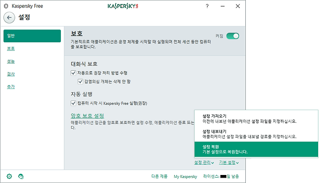Select 설정 가져오기 menu item
Screen dimensions: 320x183
point(256,119)
